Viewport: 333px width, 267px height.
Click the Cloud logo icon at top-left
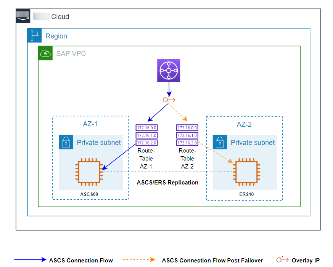click(23, 16)
